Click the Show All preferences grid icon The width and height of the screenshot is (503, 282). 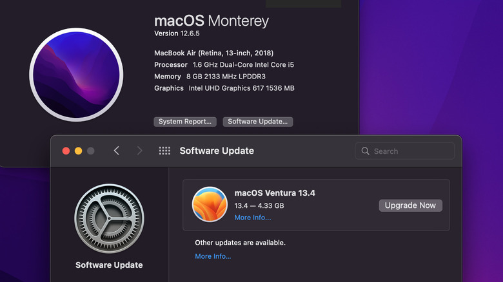point(164,151)
